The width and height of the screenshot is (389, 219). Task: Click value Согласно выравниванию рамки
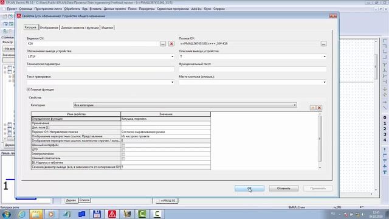coord(143,132)
